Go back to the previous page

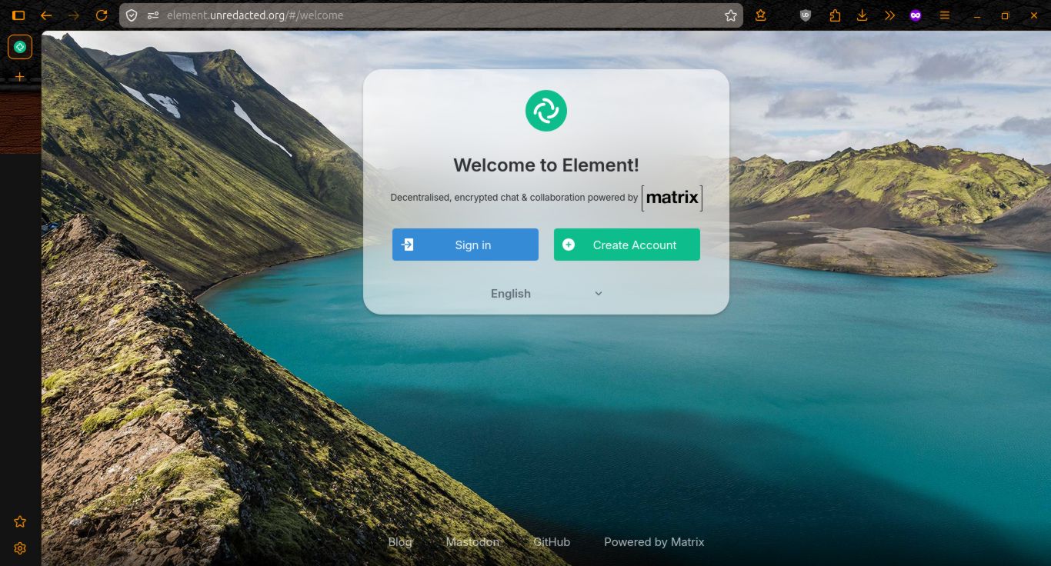tap(46, 15)
